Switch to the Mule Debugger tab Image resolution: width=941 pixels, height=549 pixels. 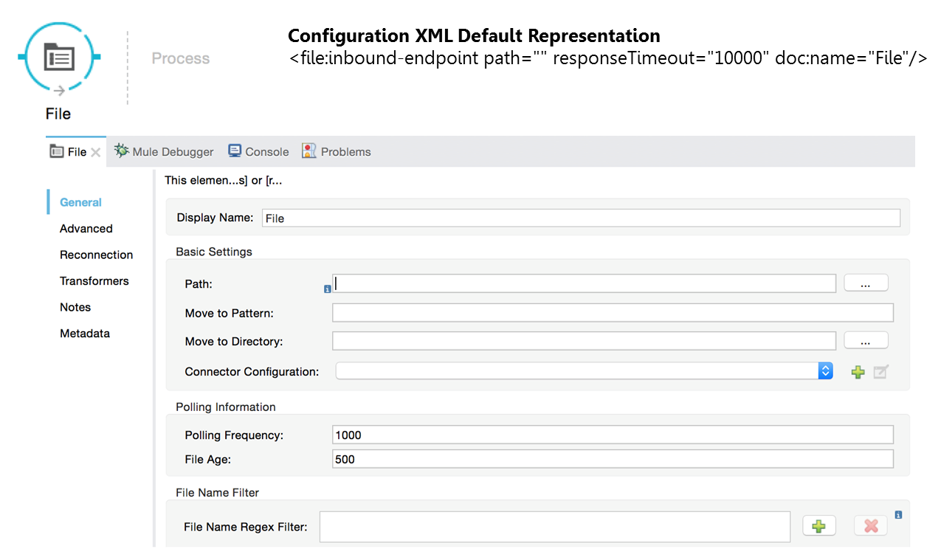click(164, 151)
